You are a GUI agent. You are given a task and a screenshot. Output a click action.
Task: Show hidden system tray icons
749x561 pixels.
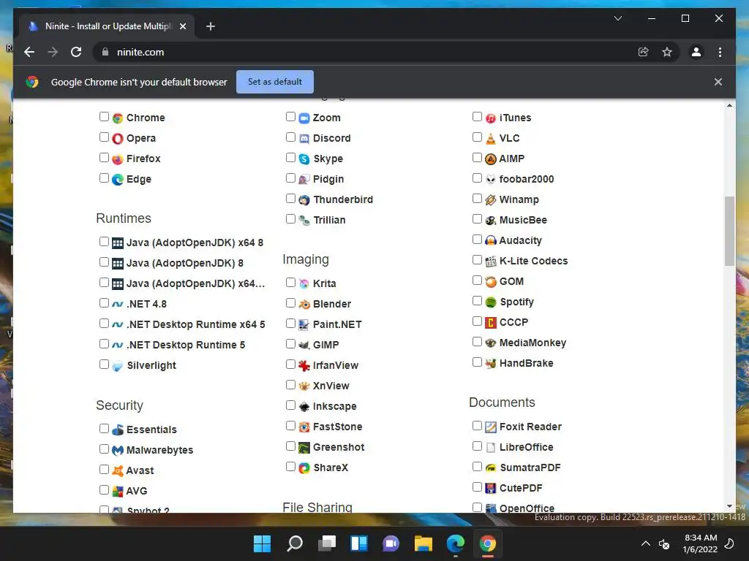[x=645, y=543]
